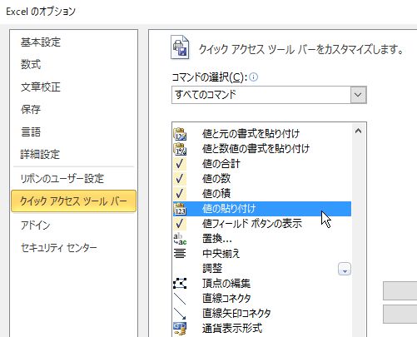Click the center-align icon for 中央揃え
417x337 pixels.
[x=180, y=254]
